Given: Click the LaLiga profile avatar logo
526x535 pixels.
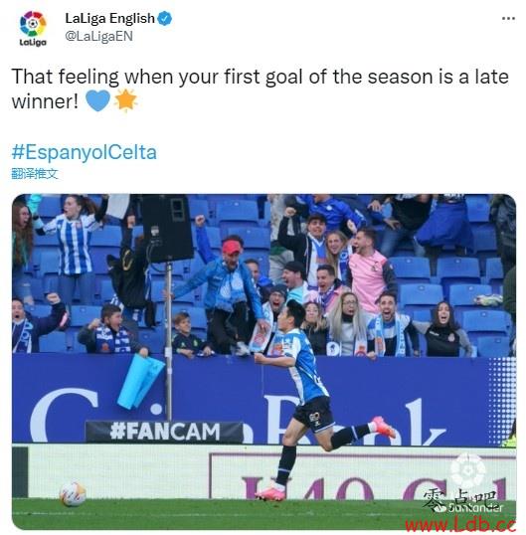Looking at the screenshot, I should [33, 29].
